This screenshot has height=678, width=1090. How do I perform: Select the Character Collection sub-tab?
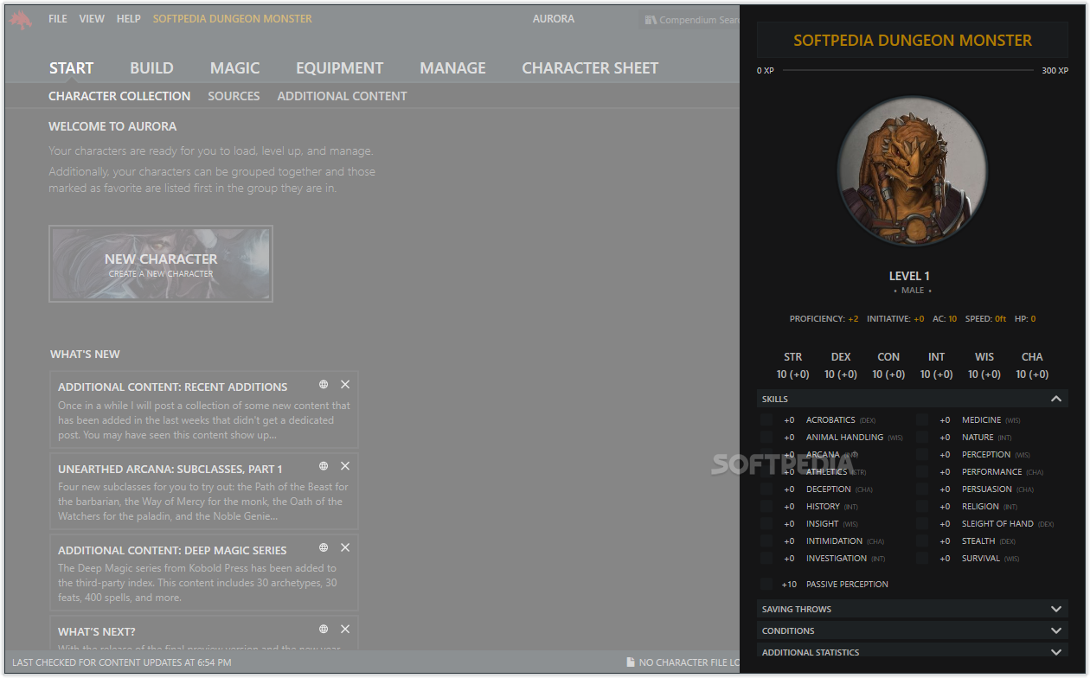tap(119, 96)
